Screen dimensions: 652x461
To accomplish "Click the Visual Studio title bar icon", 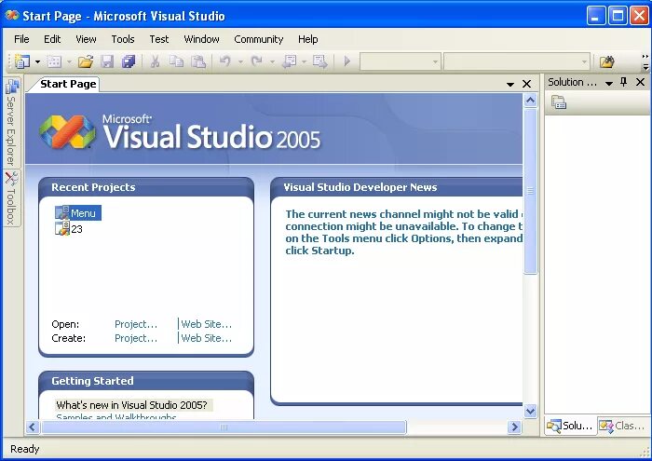I will point(12,16).
